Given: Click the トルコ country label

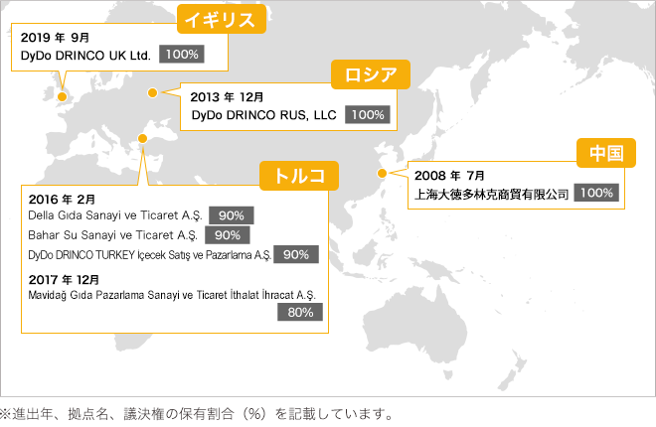Looking at the screenshot, I should click(x=299, y=176).
